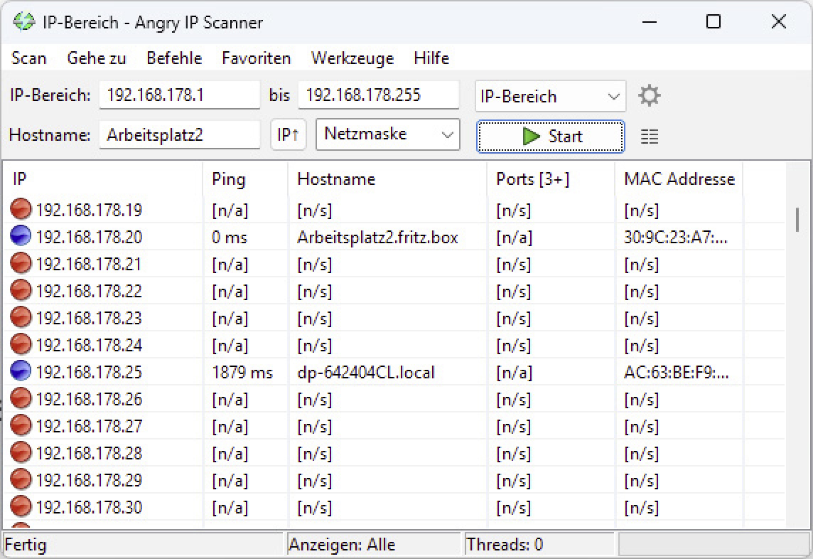Sort results by the Ping column
This screenshot has width=813, height=559.
(229, 179)
